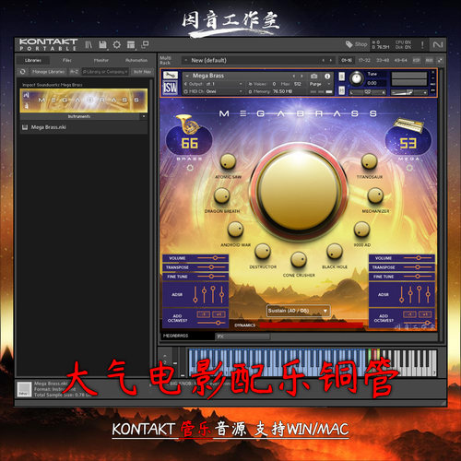The width and height of the screenshot is (461, 461).
Task: Click the wrench edit instrument icon
Action: pos(170,76)
